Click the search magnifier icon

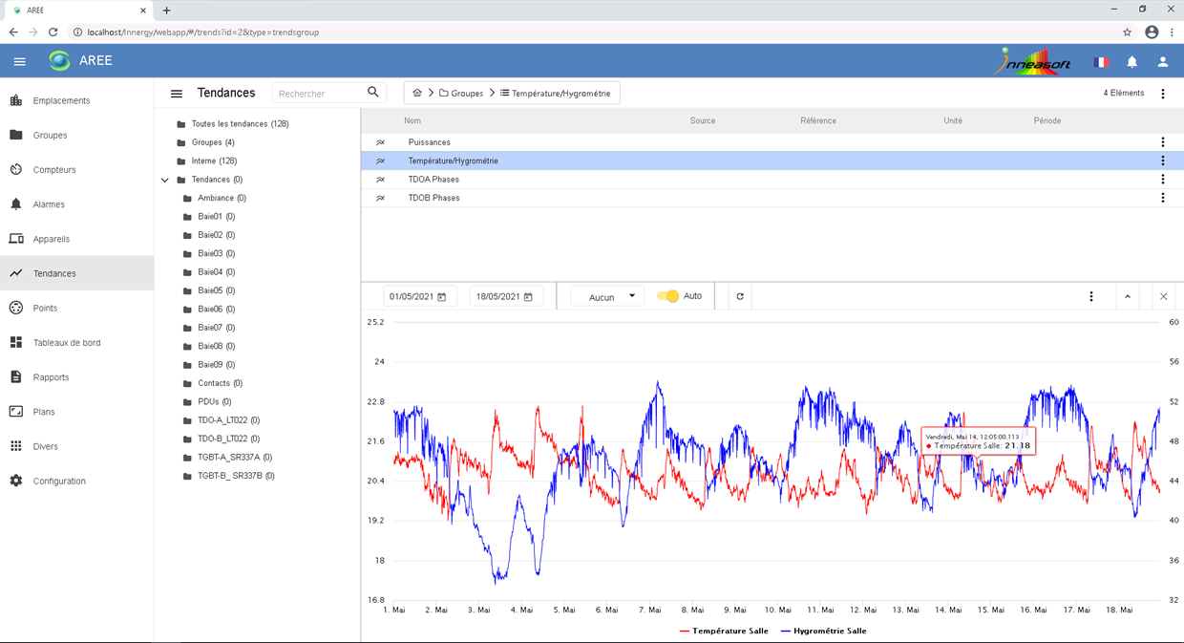pos(373,93)
